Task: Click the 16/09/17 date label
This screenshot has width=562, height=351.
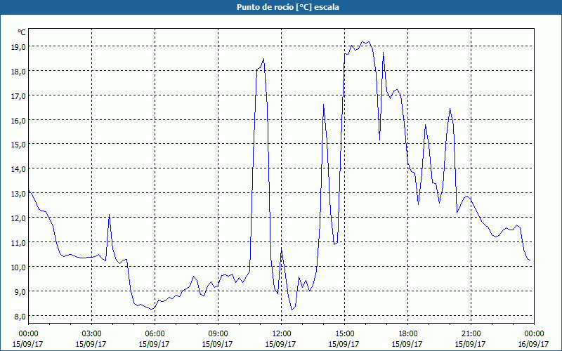Action: (x=533, y=344)
